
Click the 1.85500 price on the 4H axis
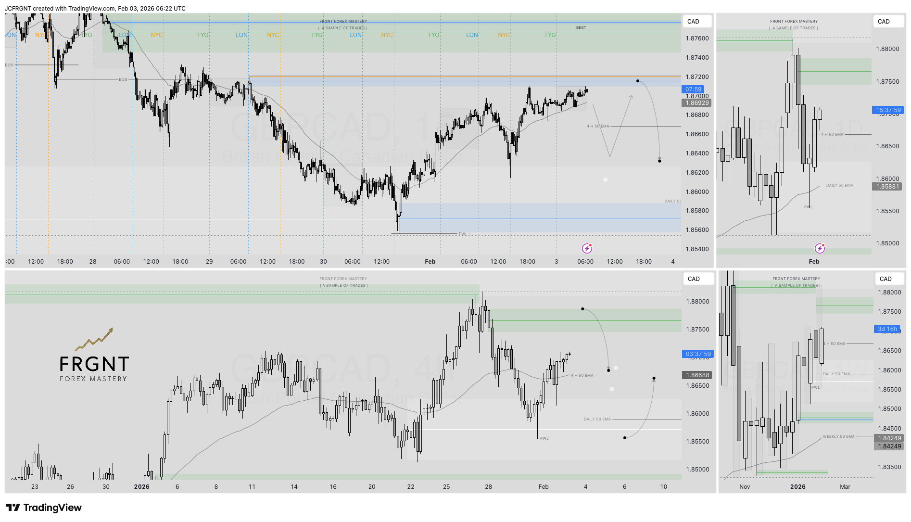point(697,442)
